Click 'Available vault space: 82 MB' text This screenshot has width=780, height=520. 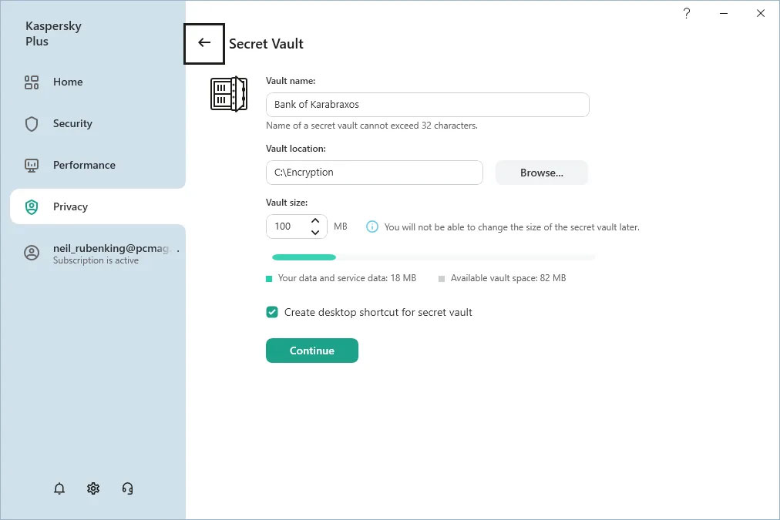509,278
